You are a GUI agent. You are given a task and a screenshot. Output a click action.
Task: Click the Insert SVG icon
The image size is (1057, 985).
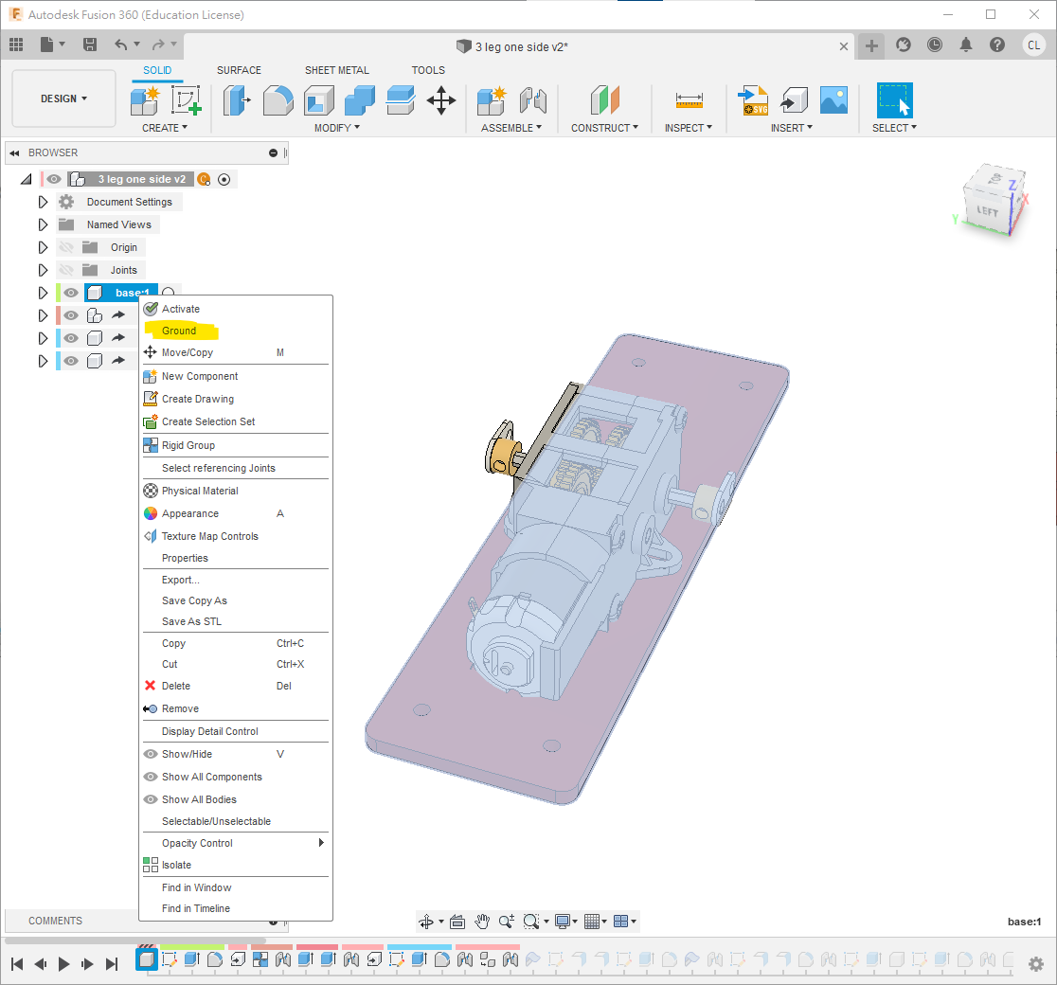tap(754, 100)
